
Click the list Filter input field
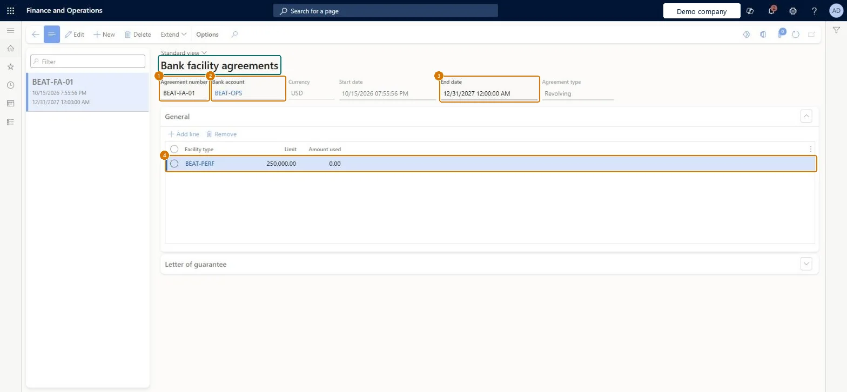[88, 62]
